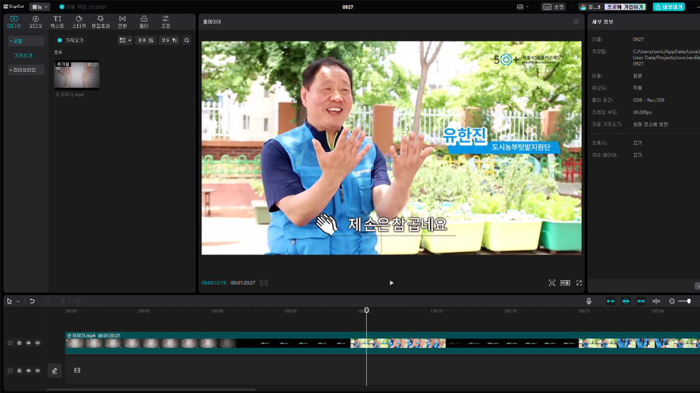Click the undo arrow in timeline toolbar
Viewport: 700px width, 393px height.
32,302
